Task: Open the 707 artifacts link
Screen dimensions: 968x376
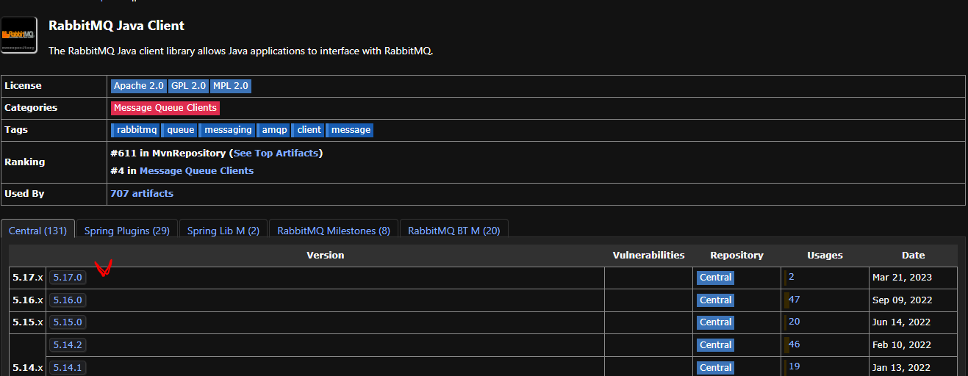Action: click(142, 194)
